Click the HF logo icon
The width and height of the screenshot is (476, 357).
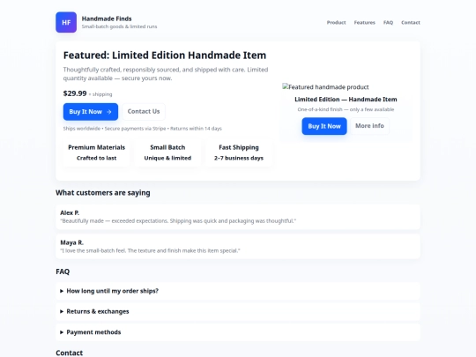point(66,22)
